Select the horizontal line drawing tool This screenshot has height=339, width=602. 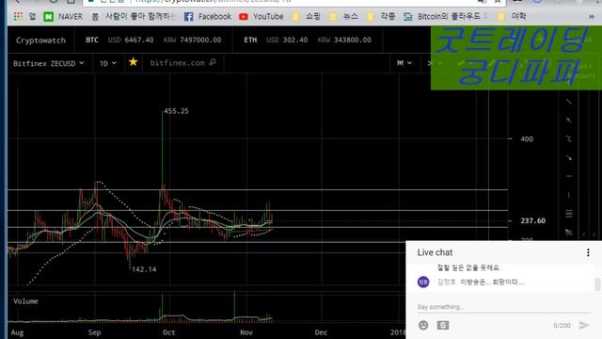click(x=569, y=176)
